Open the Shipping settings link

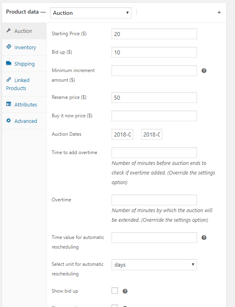point(24,64)
